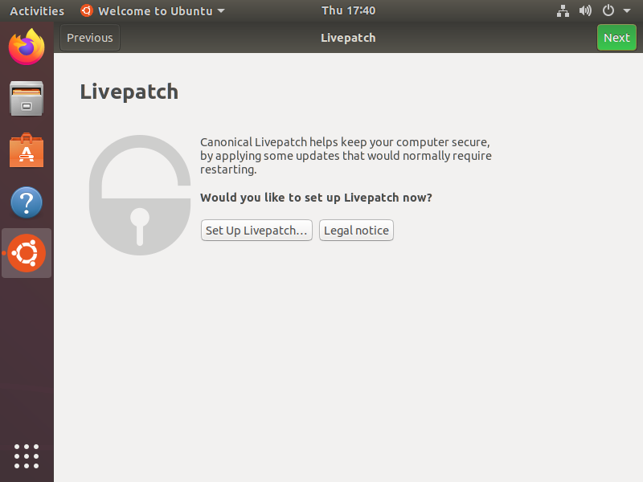Click the volume speaker icon
Screen dimensions: 643x482
tap(585, 10)
